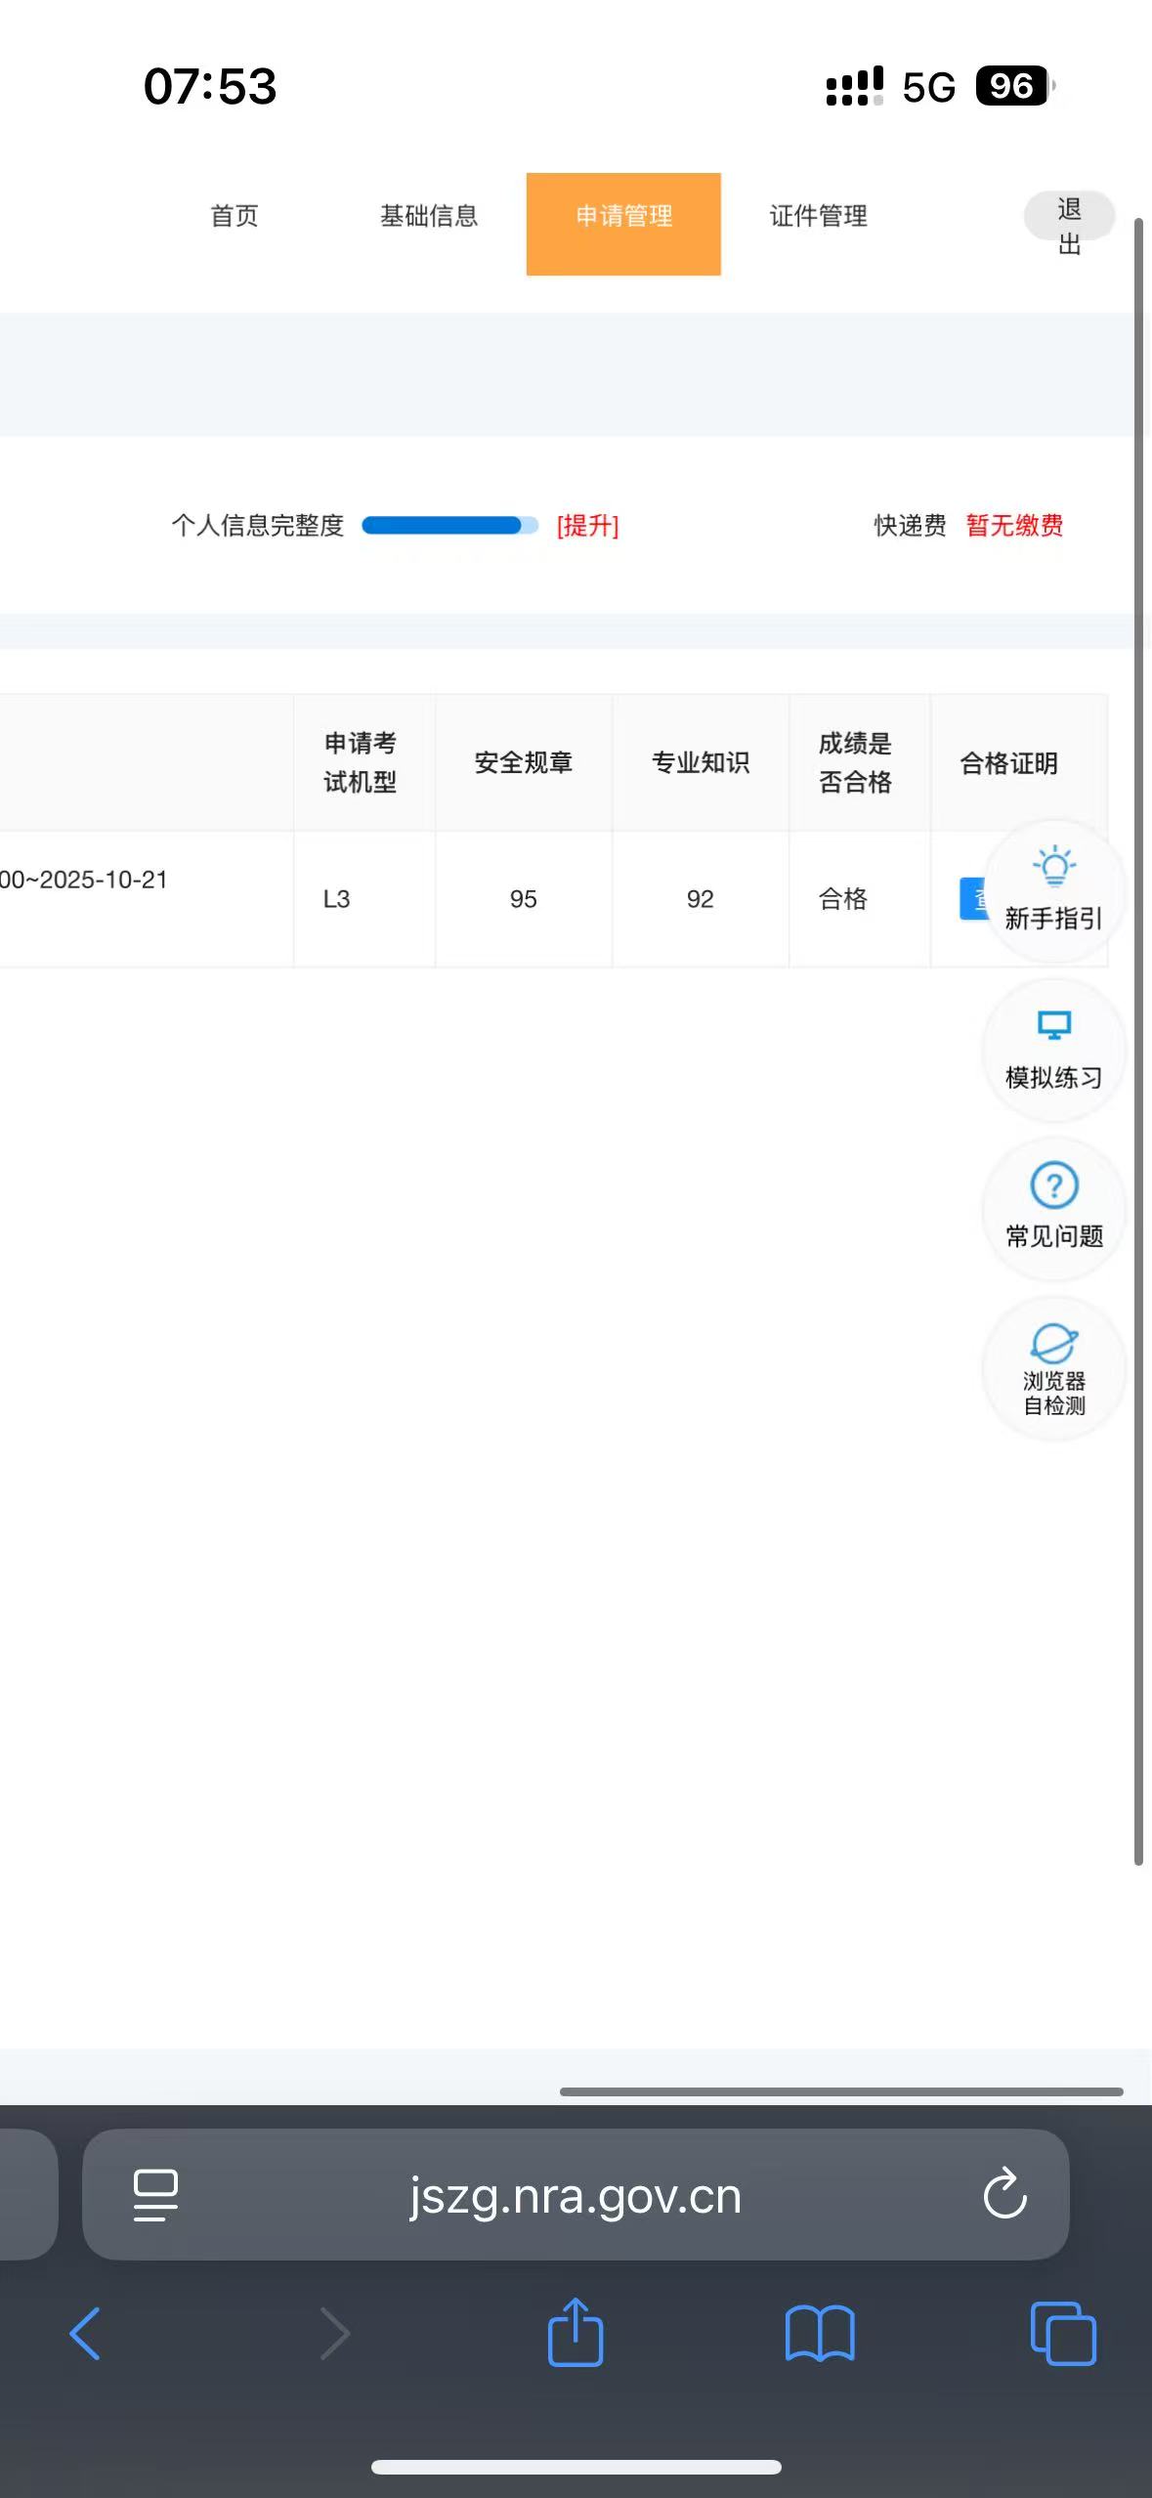Image resolution: width=1152 pixels, height=2498 pixels.
Task: Open the 模拟练习 mock practice bubble
Action: 1053,1050
